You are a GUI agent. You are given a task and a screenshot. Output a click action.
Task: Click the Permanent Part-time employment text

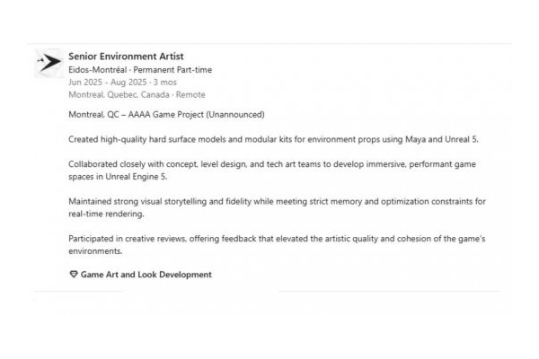tap(172, 70)
